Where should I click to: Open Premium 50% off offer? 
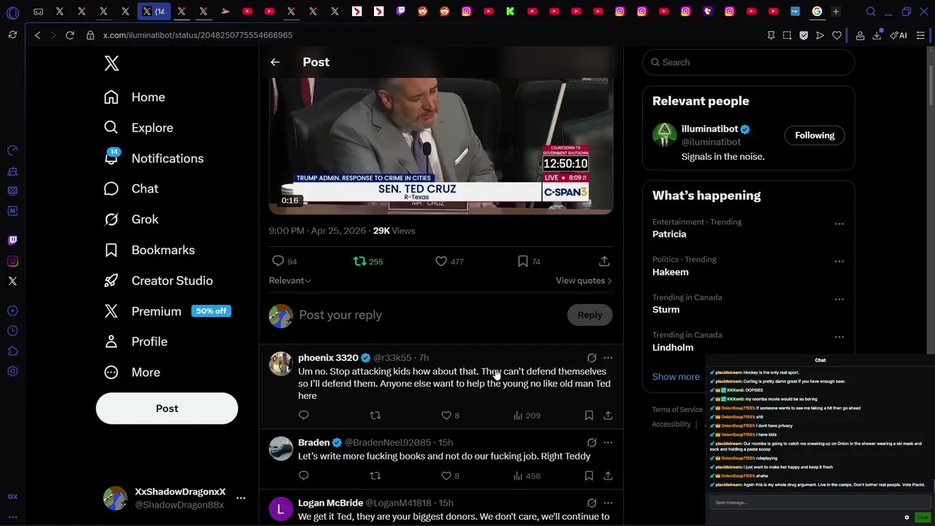(x=167, y=311)
